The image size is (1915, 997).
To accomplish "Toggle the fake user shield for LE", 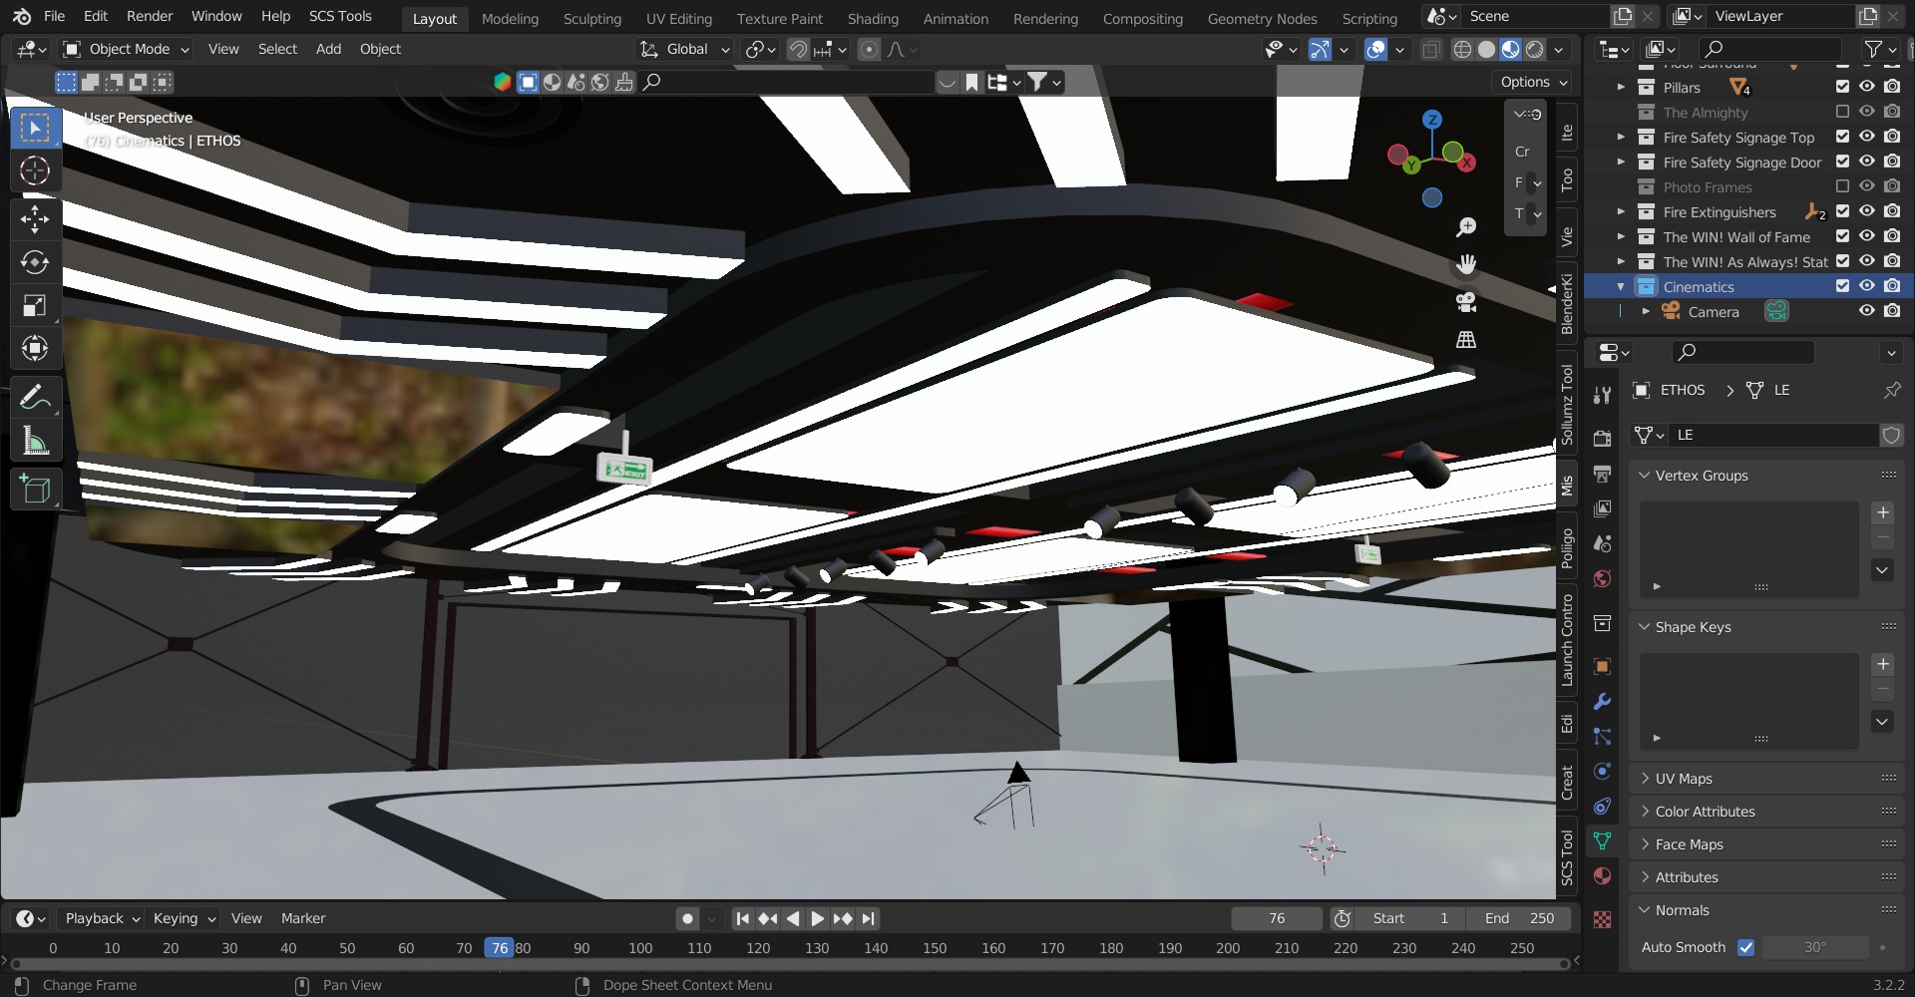I will pos(1891,435).
